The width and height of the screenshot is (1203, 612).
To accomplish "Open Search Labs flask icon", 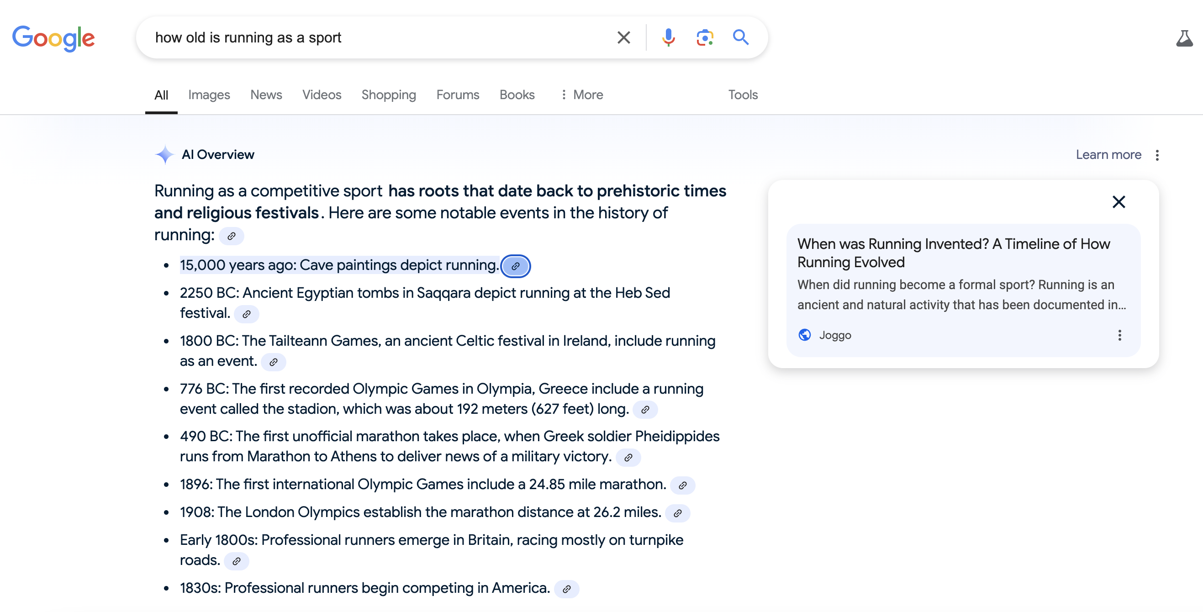I will [1184, 38].
